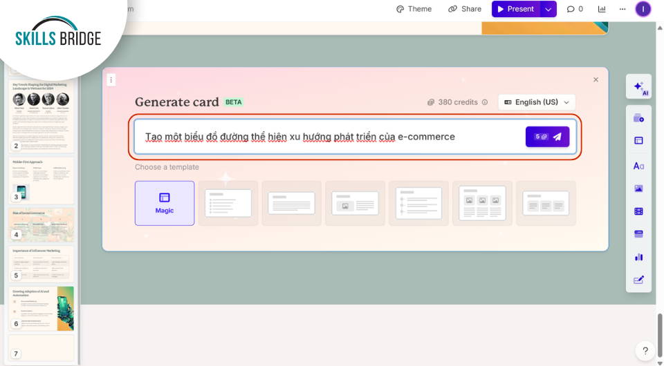Choose the three text boxes template
Viewport: 664px width, 366px height.
(546, 203)
